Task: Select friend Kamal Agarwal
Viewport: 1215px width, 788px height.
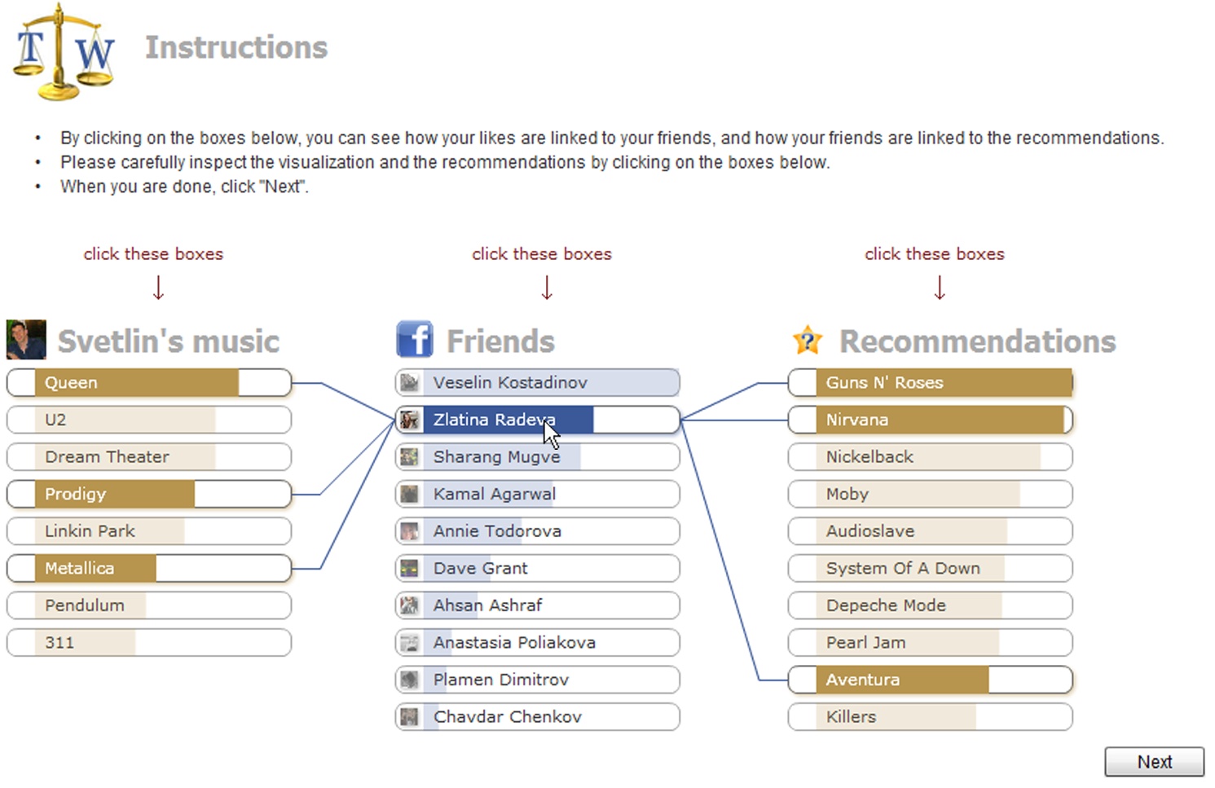Action: click(x=538, y=495)
